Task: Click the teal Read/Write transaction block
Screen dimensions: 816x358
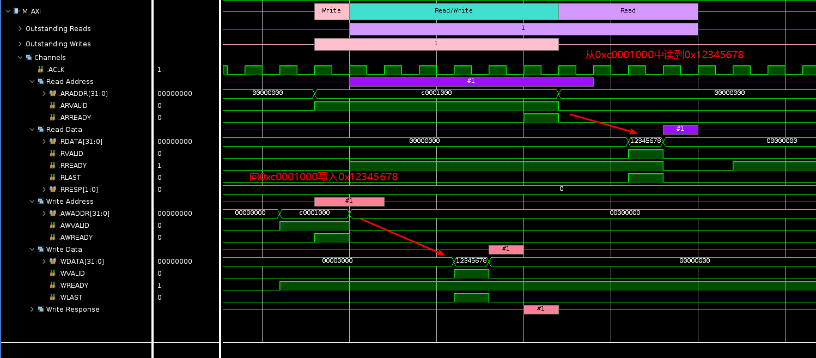Action: pyautogui.click(x=454, y=11)
